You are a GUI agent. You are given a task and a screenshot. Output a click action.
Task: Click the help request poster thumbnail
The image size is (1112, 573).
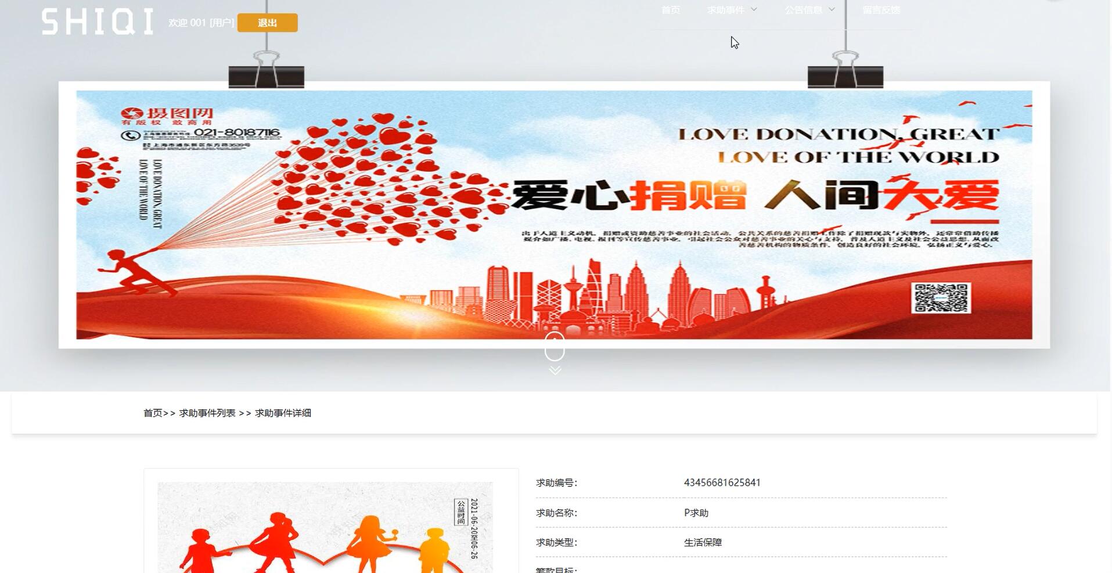pos(325,527)
